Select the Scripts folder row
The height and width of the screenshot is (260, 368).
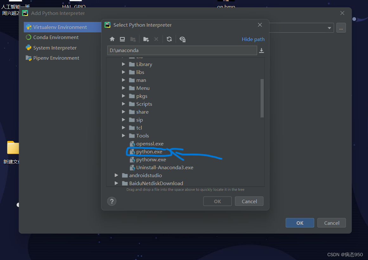pos(185,104)
